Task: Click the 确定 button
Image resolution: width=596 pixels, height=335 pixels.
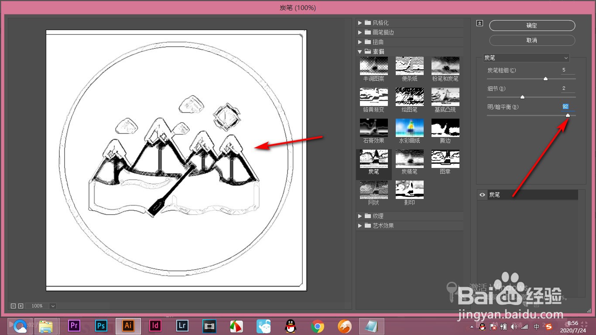Action: (532, 26)
